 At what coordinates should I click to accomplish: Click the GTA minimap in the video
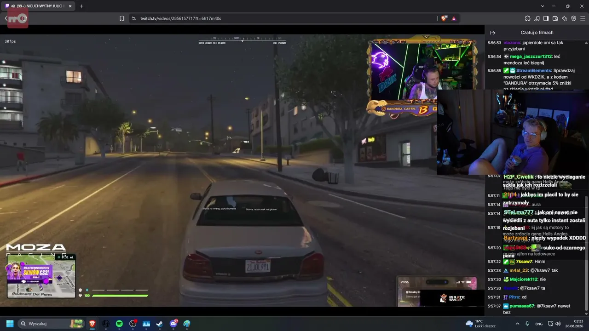tap(41, 276)
